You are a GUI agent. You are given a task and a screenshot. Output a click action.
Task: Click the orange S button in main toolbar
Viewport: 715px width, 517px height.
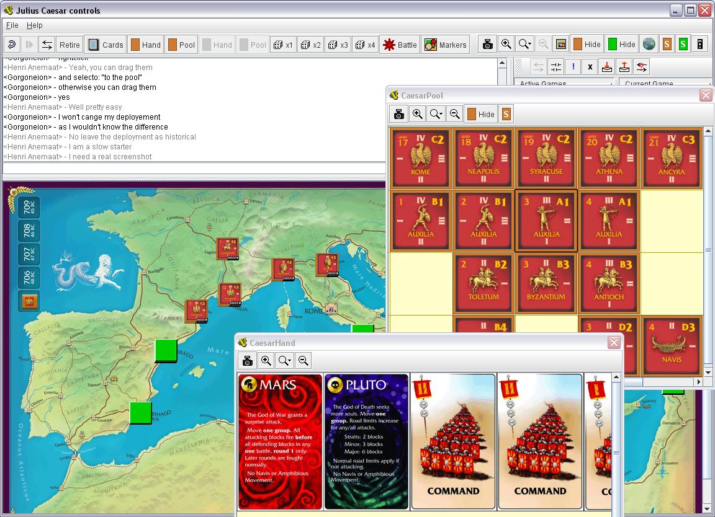(x=667, y=44)
